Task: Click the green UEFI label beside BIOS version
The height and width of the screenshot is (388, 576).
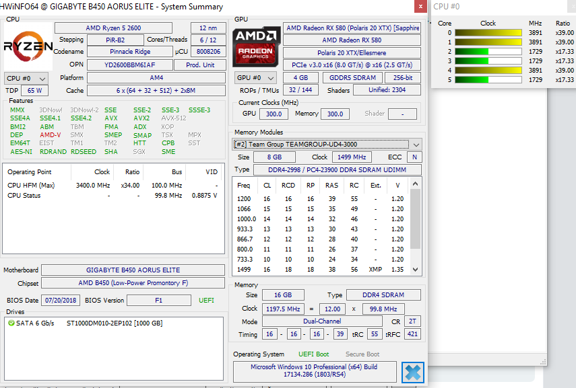Action: point(206,301)
